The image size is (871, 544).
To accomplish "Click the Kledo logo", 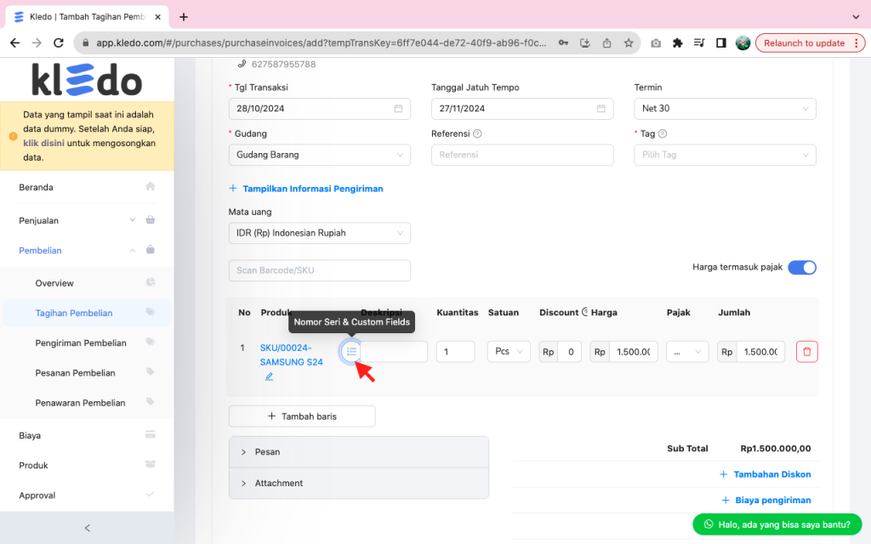I will 87,79.
